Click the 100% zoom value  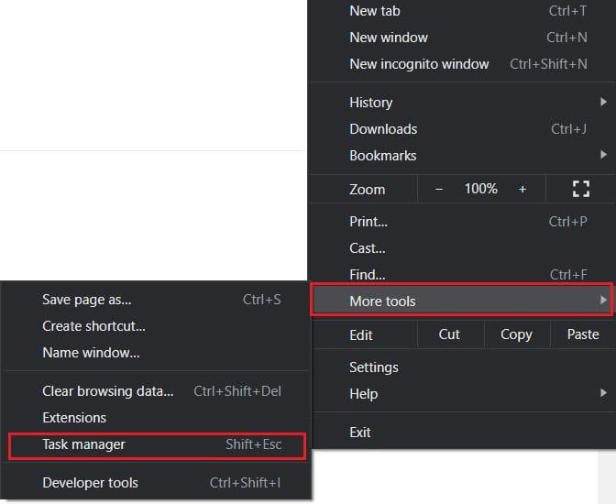coord(481,189)
